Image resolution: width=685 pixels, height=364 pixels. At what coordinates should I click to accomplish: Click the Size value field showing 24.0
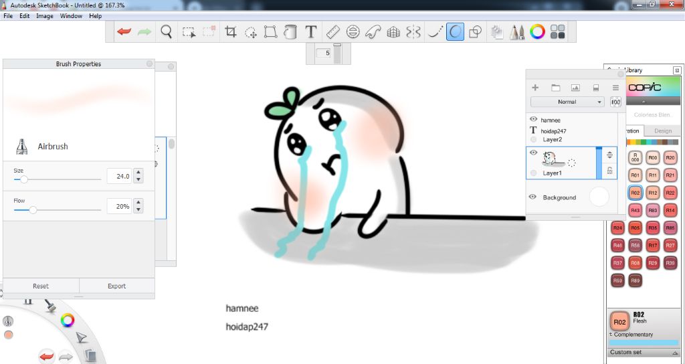click(x=119, y=176)
